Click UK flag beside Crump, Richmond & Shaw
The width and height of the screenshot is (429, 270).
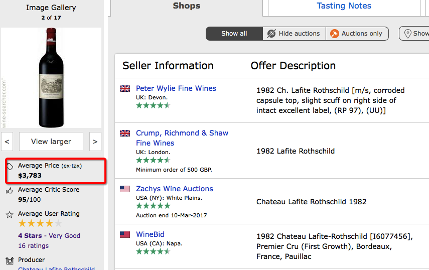125,133
